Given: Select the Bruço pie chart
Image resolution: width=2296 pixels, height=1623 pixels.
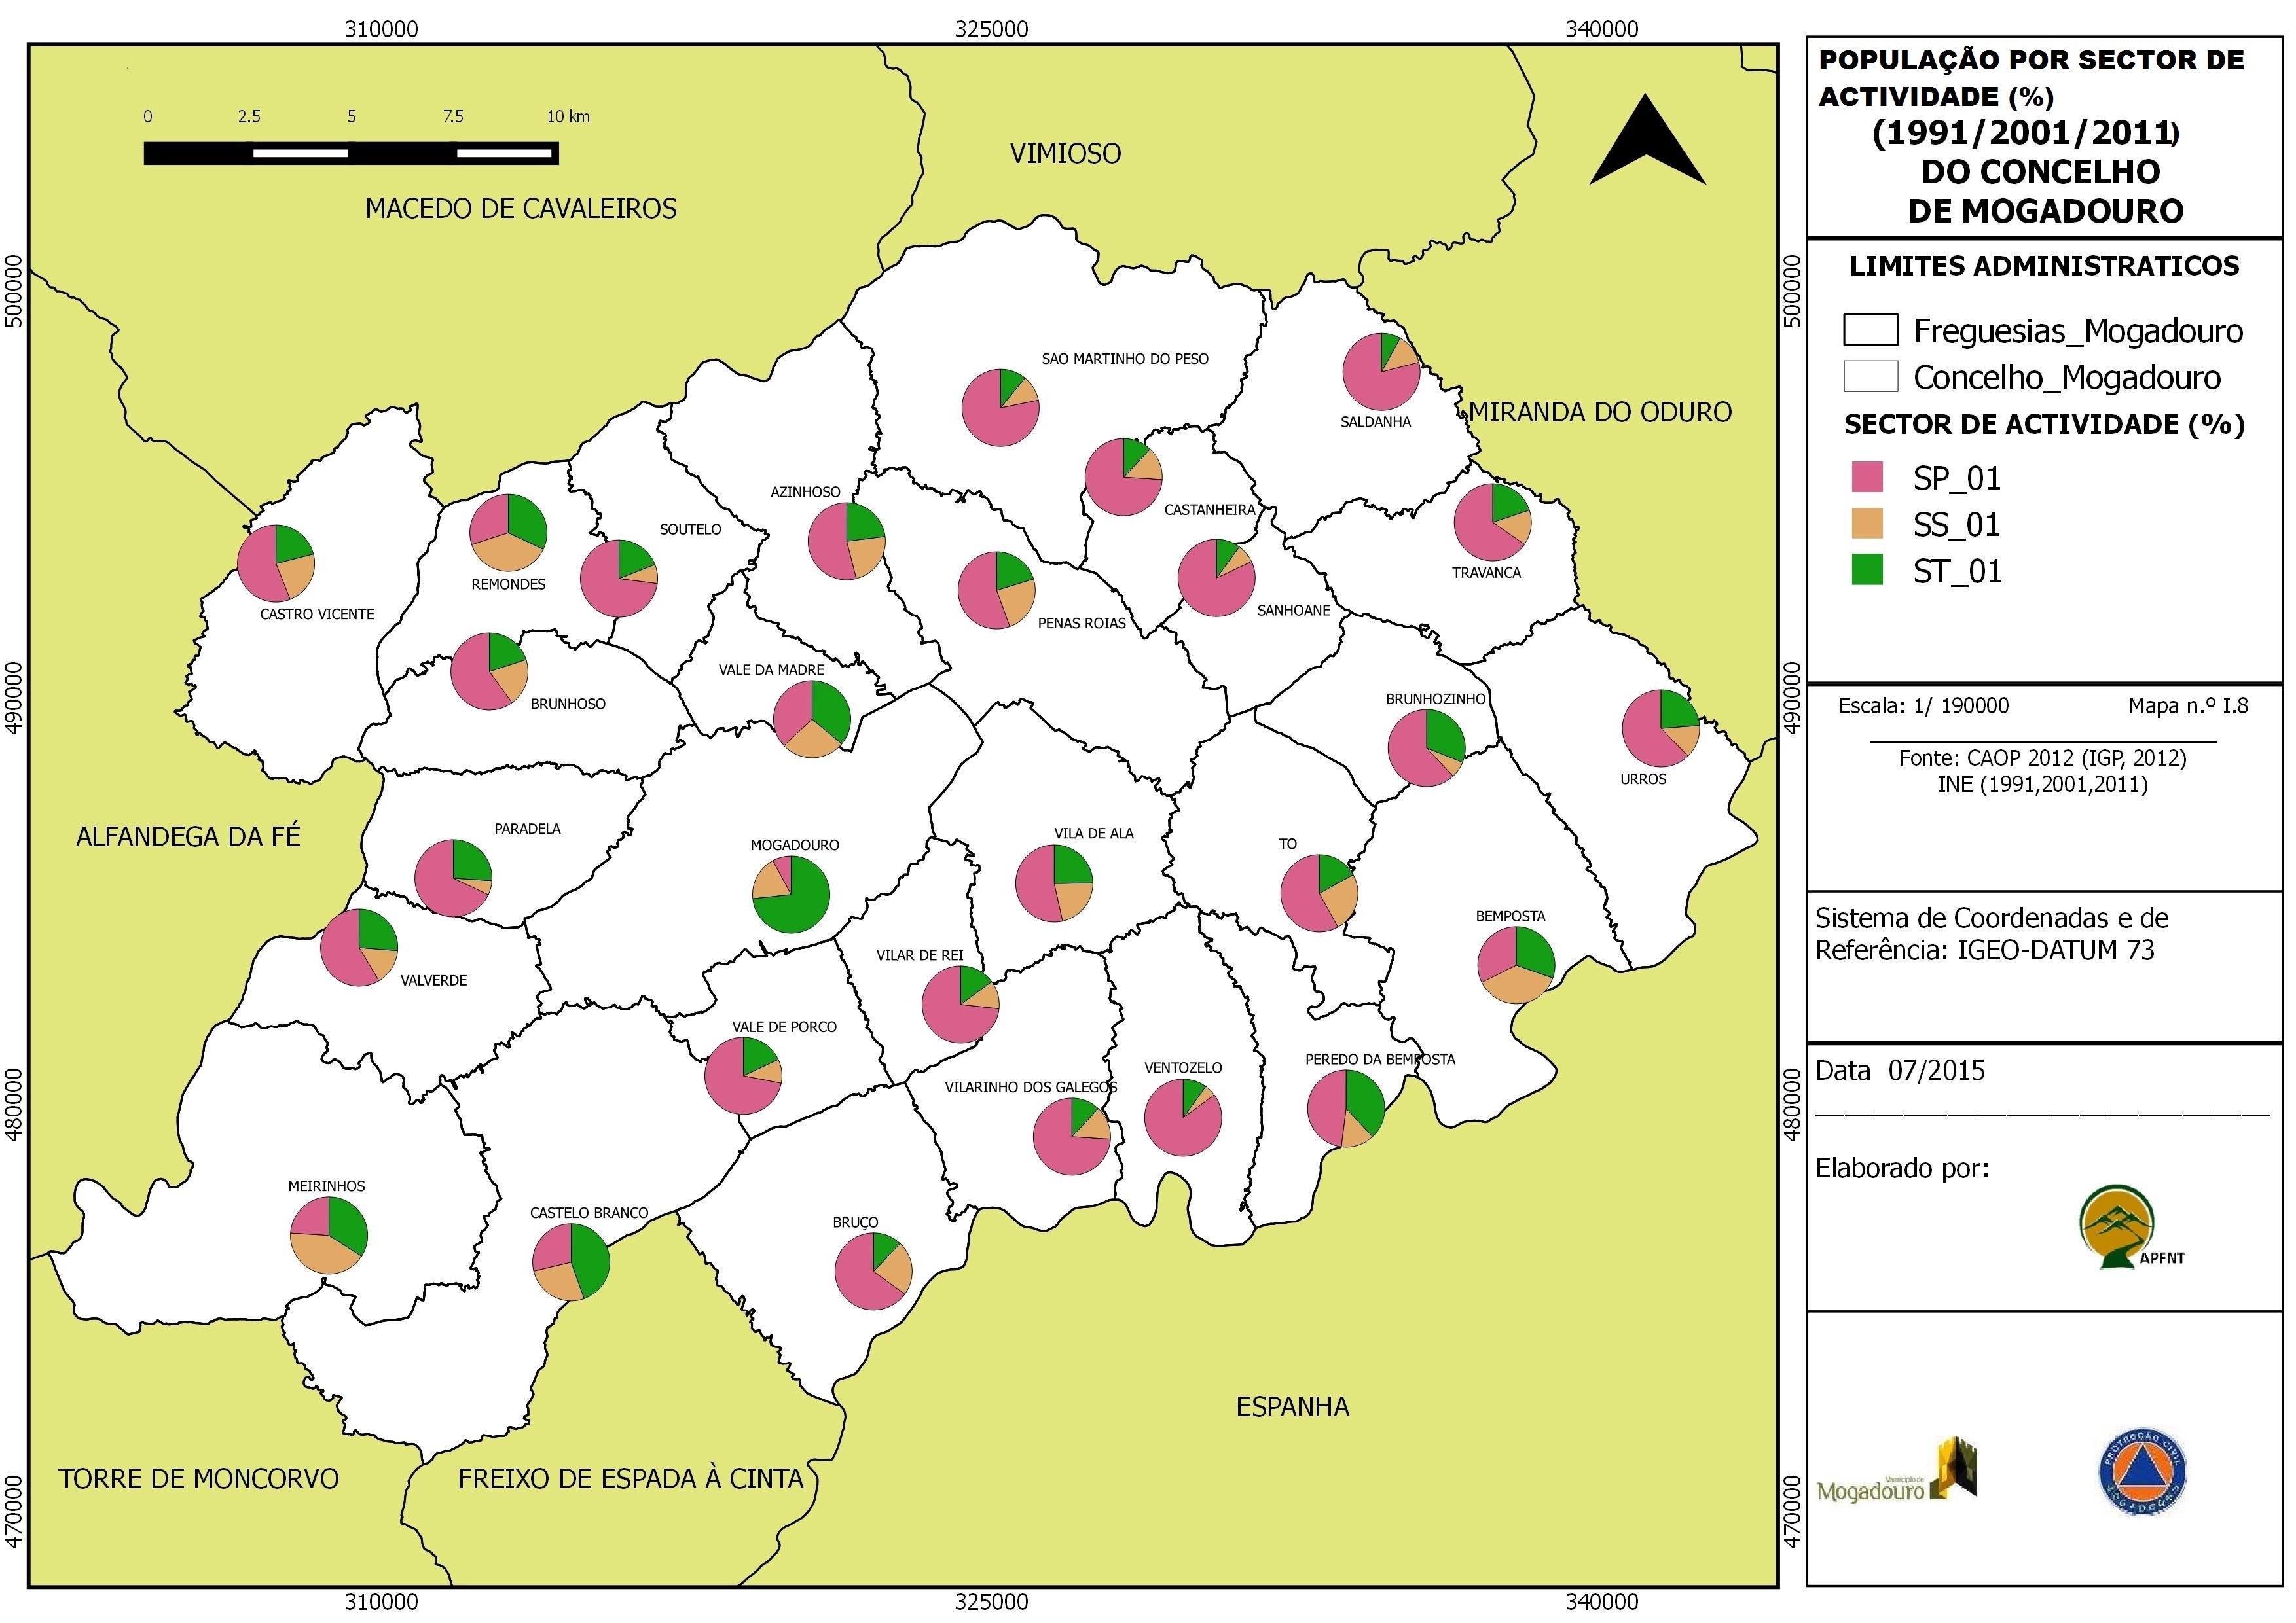Looking at the screenshot, I should coord(874,1271).
